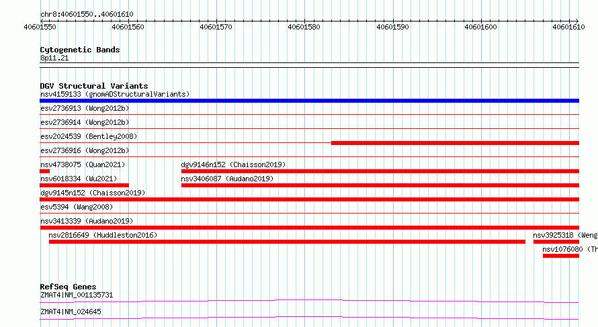This screenshot has width=598, height=327.
Task: Select the red dgv9145n152 variant bar
Action: (309, 199)
